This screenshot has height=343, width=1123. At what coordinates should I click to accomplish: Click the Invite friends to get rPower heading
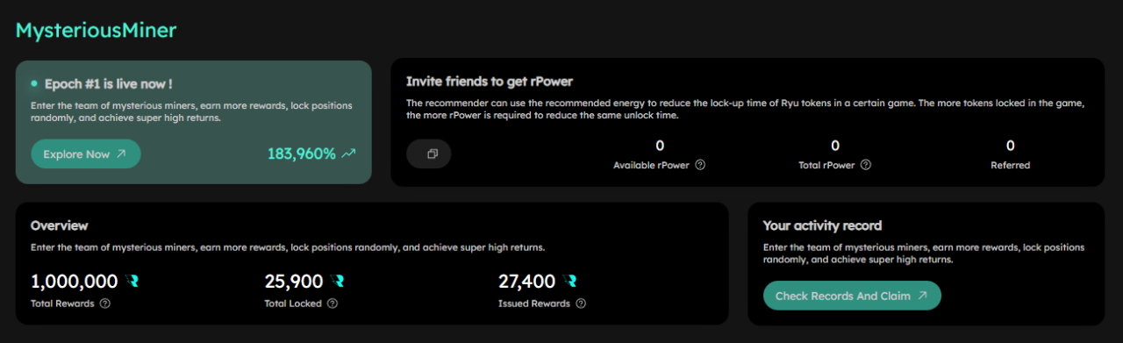[x=490, y=82]
